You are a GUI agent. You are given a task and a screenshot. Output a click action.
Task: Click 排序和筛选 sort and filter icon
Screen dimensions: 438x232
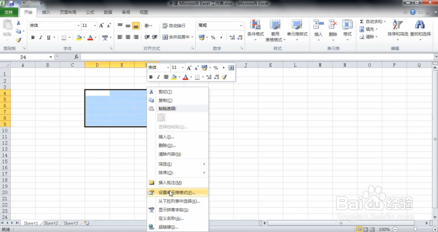coord(398,25)
